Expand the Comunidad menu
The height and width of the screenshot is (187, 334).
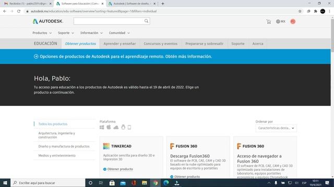[120, 33]
